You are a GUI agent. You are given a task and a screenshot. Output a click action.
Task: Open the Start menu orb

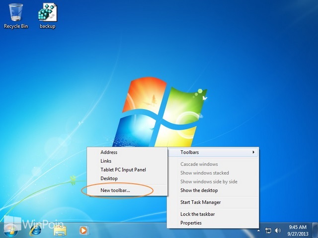pos(10,231)
